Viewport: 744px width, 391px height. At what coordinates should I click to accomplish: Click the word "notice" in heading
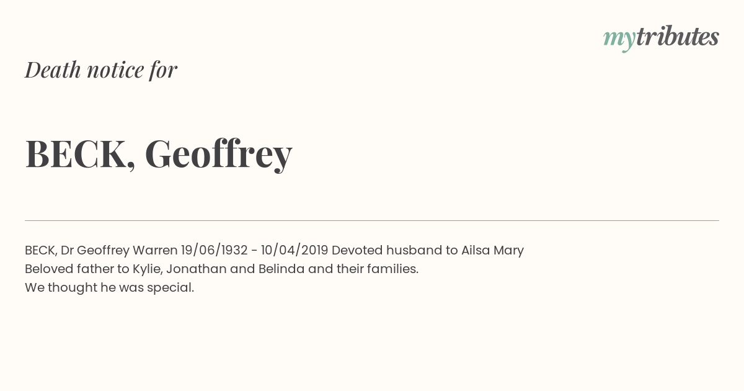click(115, 70)
